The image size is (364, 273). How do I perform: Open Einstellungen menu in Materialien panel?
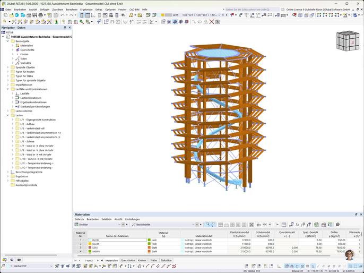133,219
